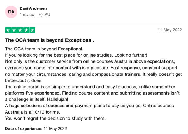Click the location pin icon
Viewport: 188px width, 134px height.
(41, 15)
